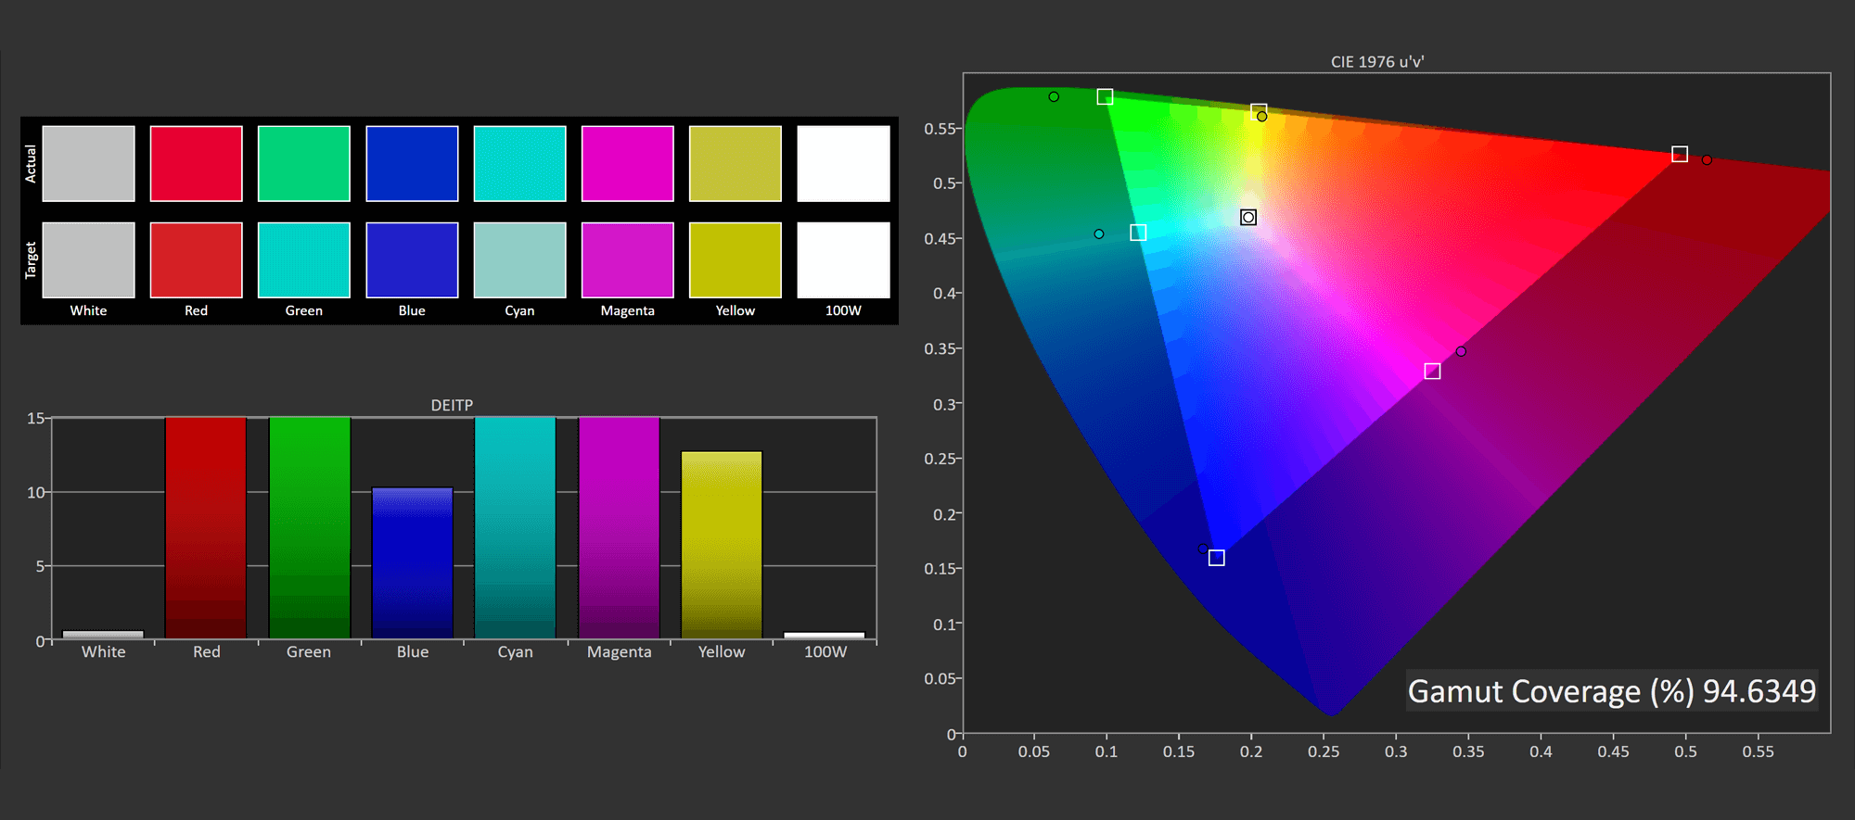Select the Blue bar in DEITP chart
This screenshot has width=1855, height=820.
click(412, 563)
